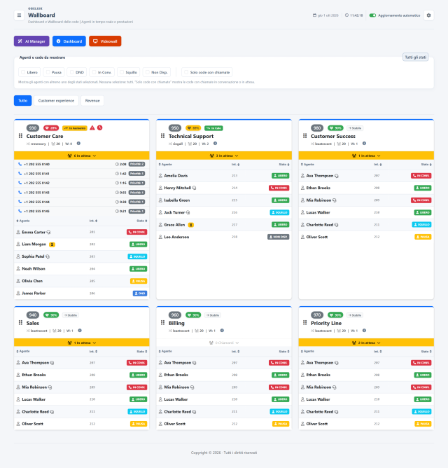Open the hamburger menu beside Wallboard title
Image resolution: width=448 pixels, height=468 pixels.
(19, 15)
